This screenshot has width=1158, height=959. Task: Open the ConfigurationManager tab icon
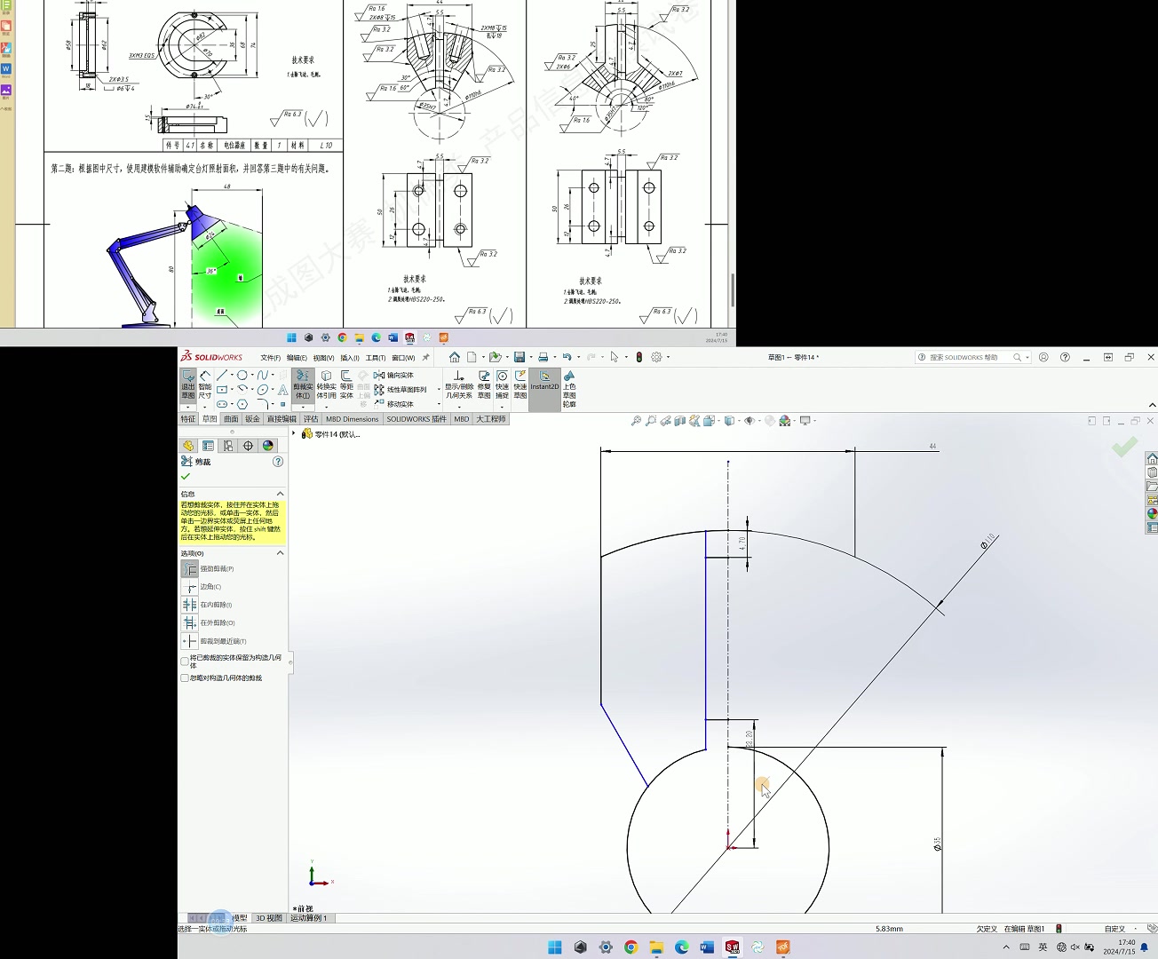228,446
